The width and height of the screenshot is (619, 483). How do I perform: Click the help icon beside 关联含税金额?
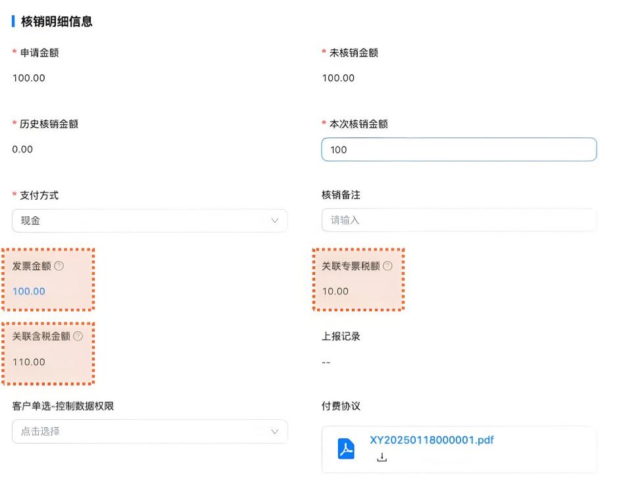79,336
